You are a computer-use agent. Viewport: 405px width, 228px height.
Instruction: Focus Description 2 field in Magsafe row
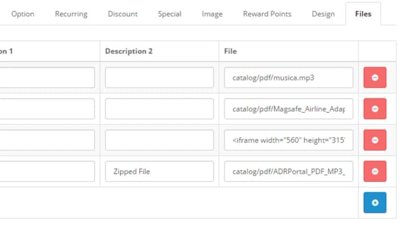point(159,109)
